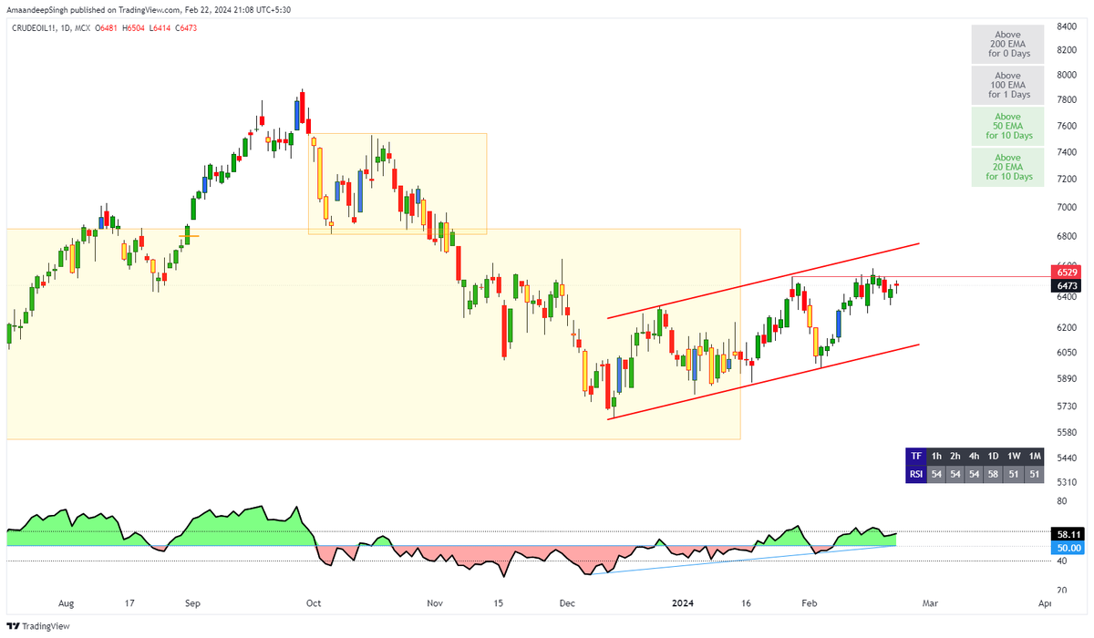Select the upper red channel trendline

(763, 281)
